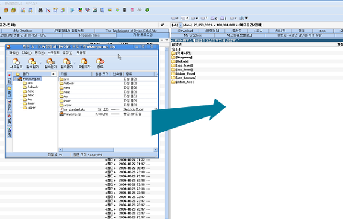Screen dimensions: 343x219
Task: Select the lower folder in the folder tree
Action: [x=29, y=103]
